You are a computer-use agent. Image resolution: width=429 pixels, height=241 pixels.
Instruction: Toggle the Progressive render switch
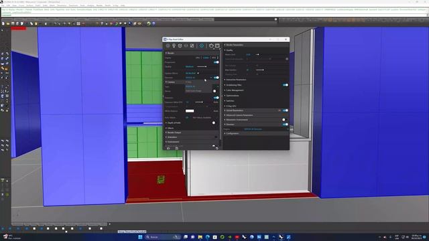(x=217, y=62)
